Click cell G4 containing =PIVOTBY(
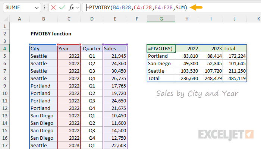Screen dimensions: 261x149 [x=161, y=48]
